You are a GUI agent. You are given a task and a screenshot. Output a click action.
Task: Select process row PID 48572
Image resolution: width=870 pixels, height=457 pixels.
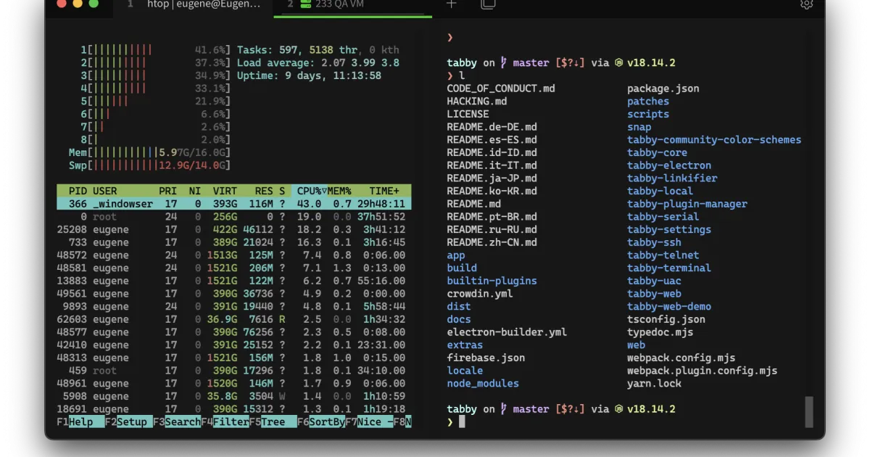[234, 255]
